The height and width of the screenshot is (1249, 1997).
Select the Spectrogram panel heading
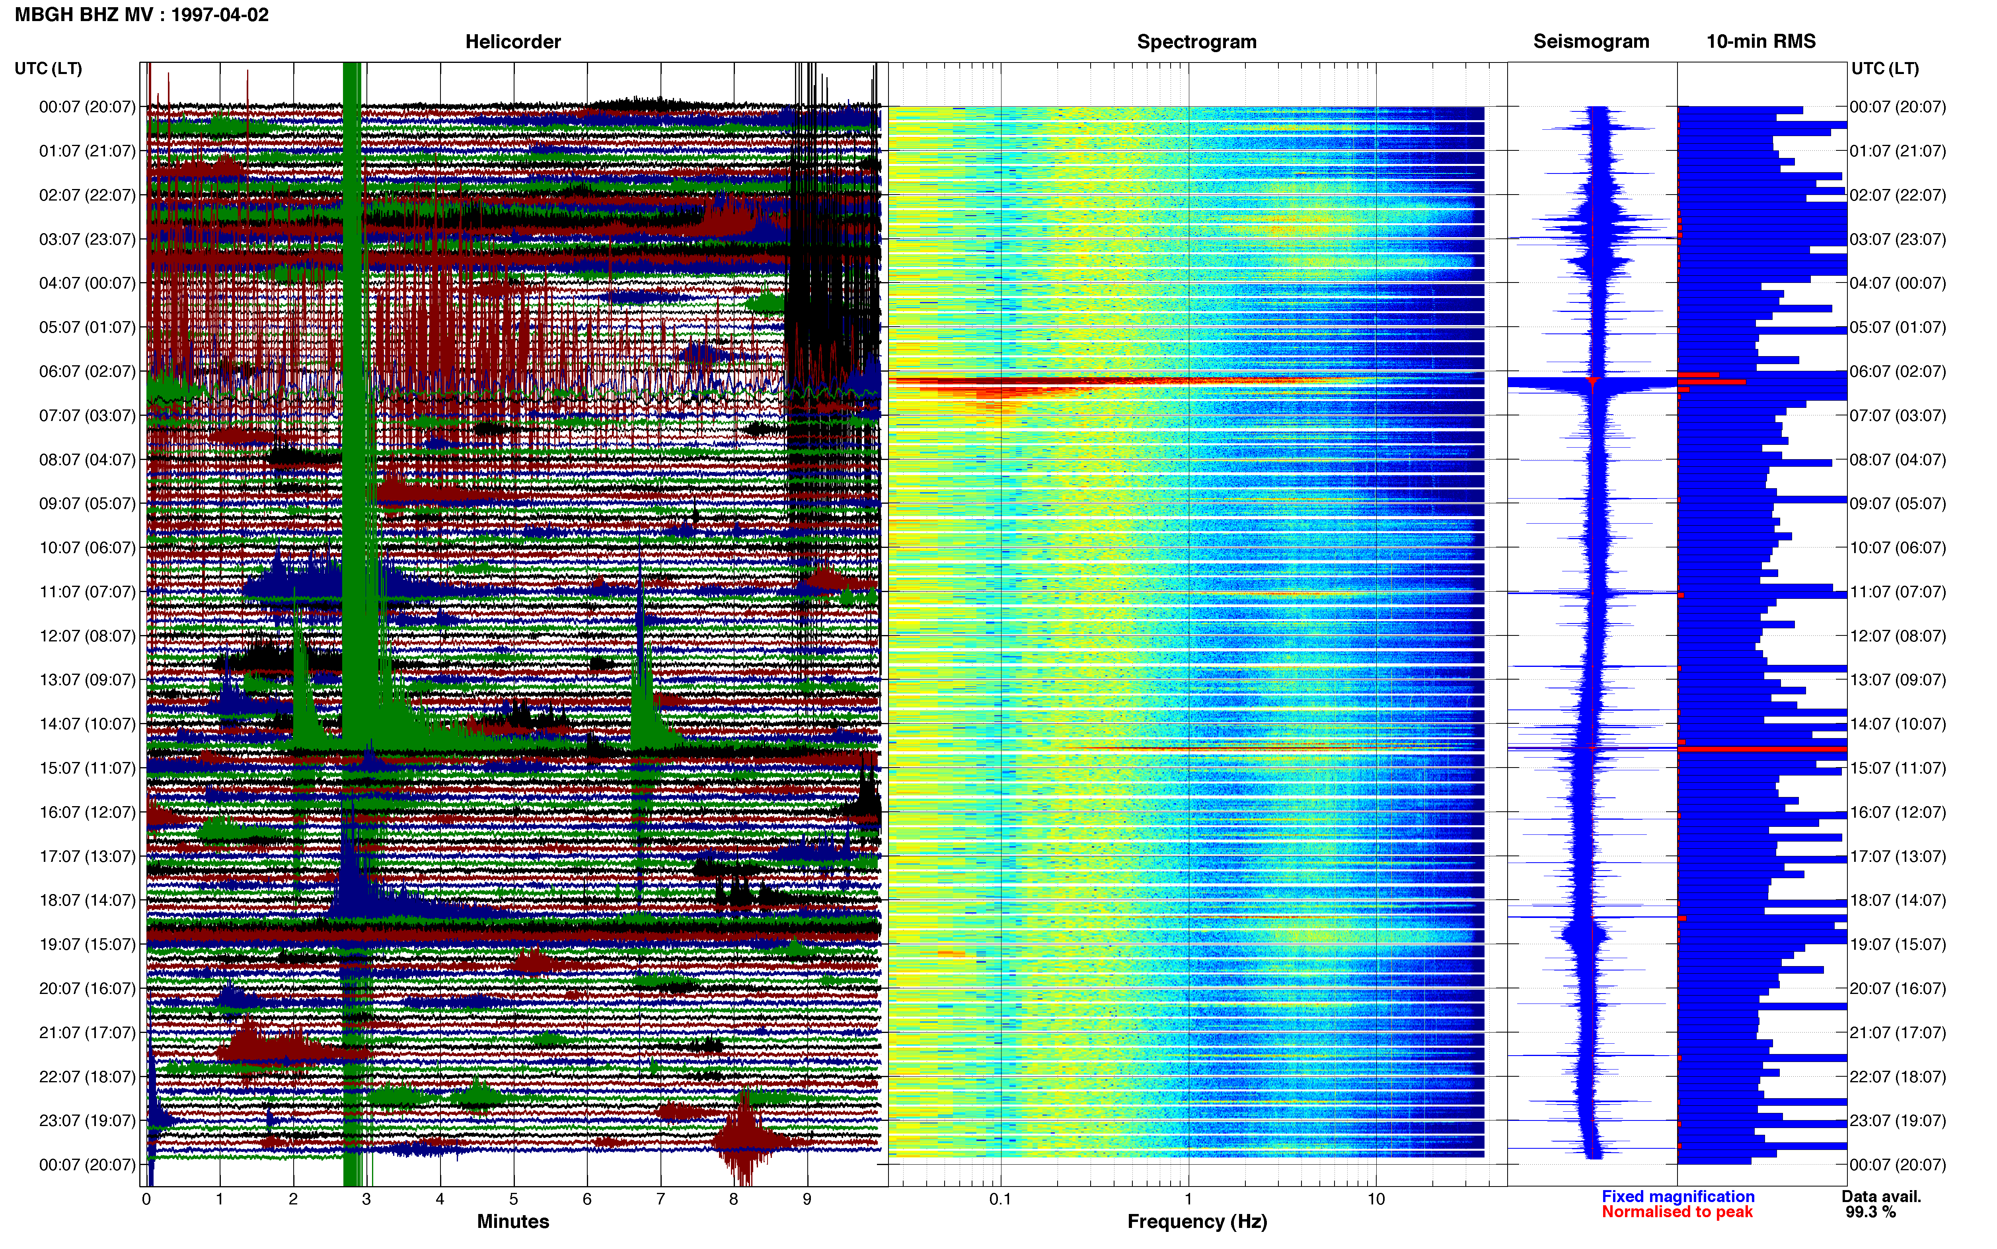1197,41
